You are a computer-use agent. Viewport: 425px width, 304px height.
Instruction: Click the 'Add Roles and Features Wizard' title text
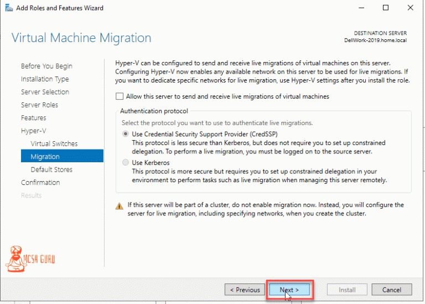pyautogui.click(x=60, y=8)
